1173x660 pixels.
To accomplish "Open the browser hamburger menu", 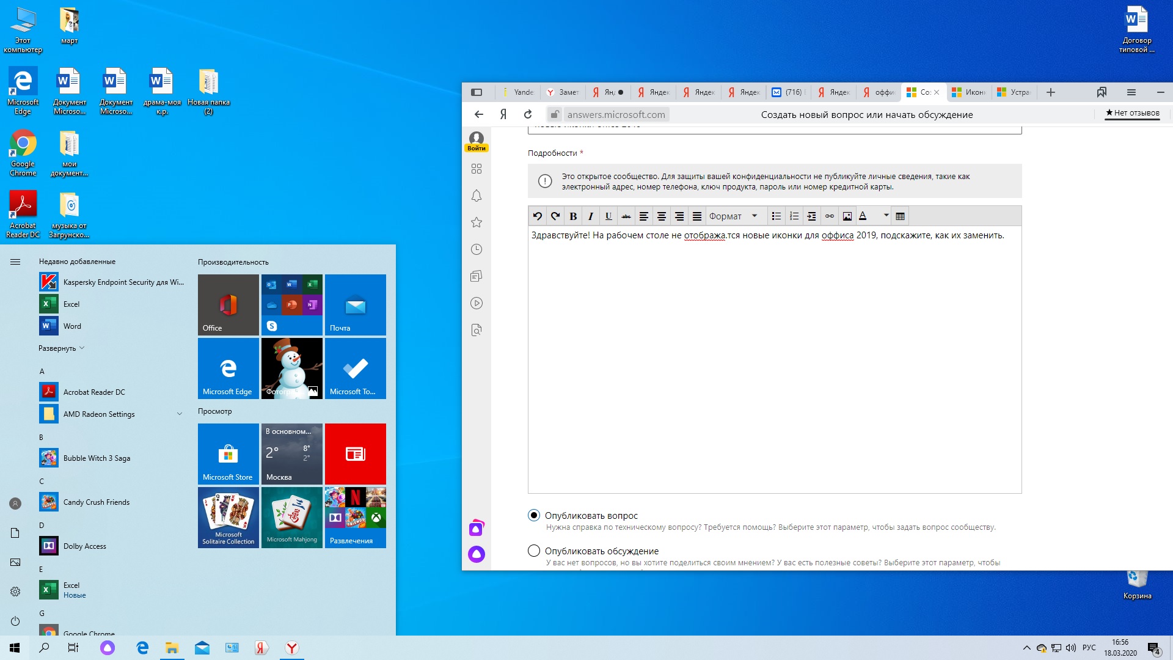I will pos(1131,92).
